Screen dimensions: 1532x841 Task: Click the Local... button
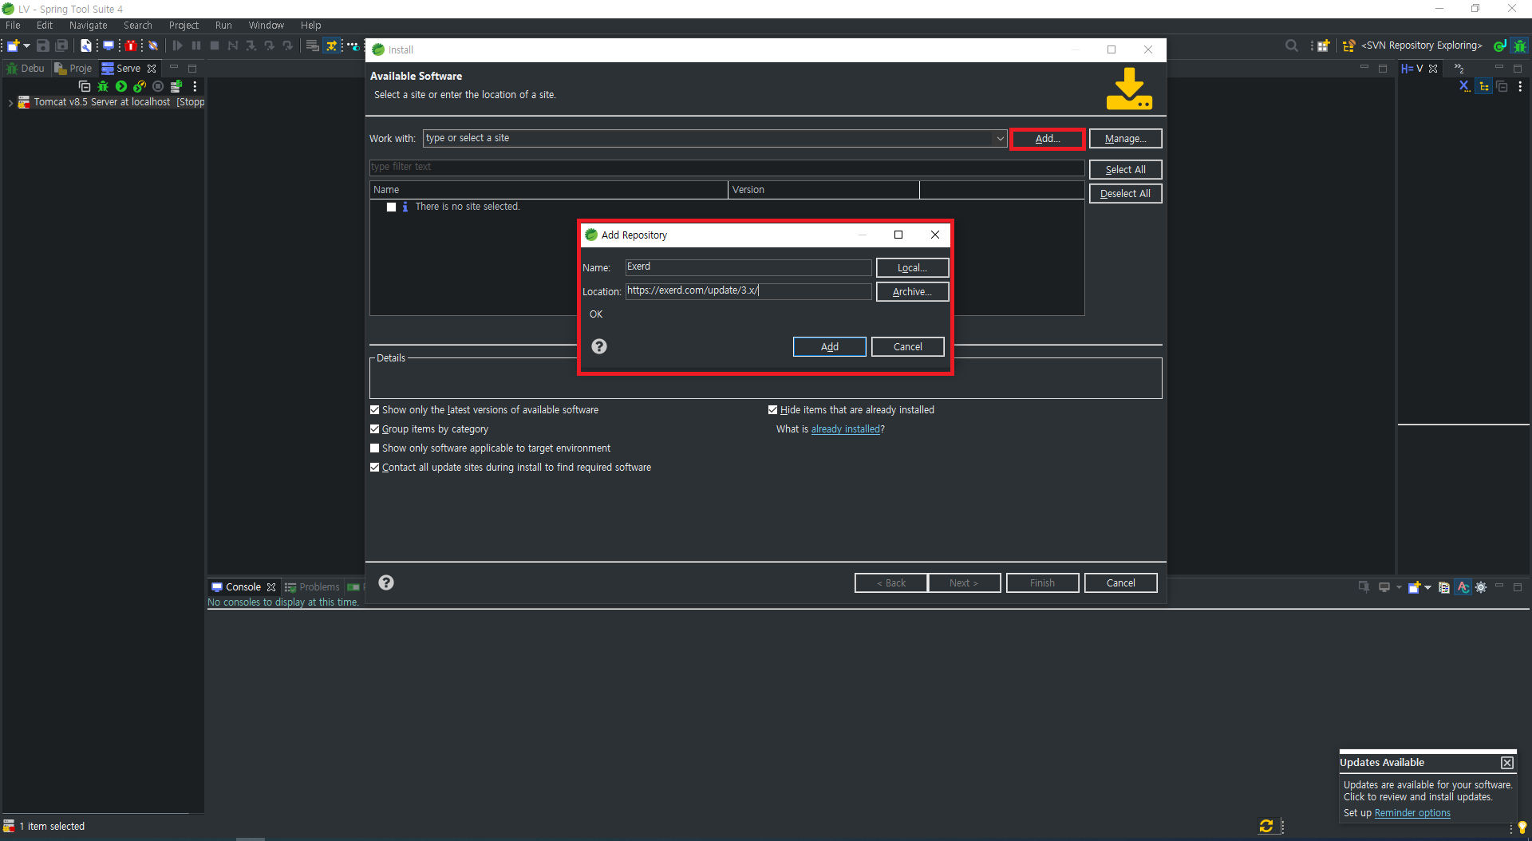coord(912,268)
